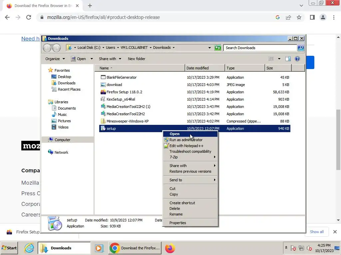Click the green refresh button in Explorer

[218, 48]
